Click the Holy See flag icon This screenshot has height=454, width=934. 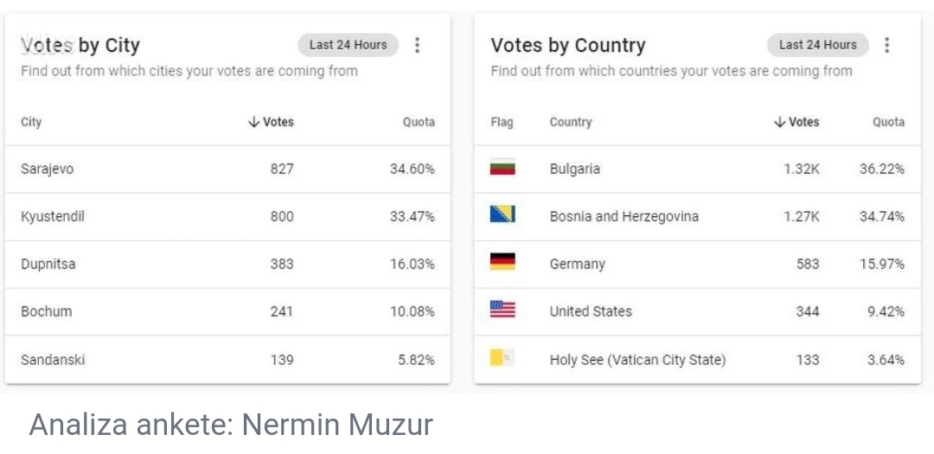[x=502, y=357]
